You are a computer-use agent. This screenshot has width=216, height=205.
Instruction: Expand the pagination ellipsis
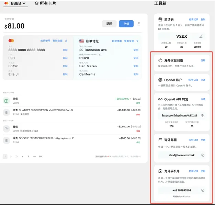pos(34,156)
